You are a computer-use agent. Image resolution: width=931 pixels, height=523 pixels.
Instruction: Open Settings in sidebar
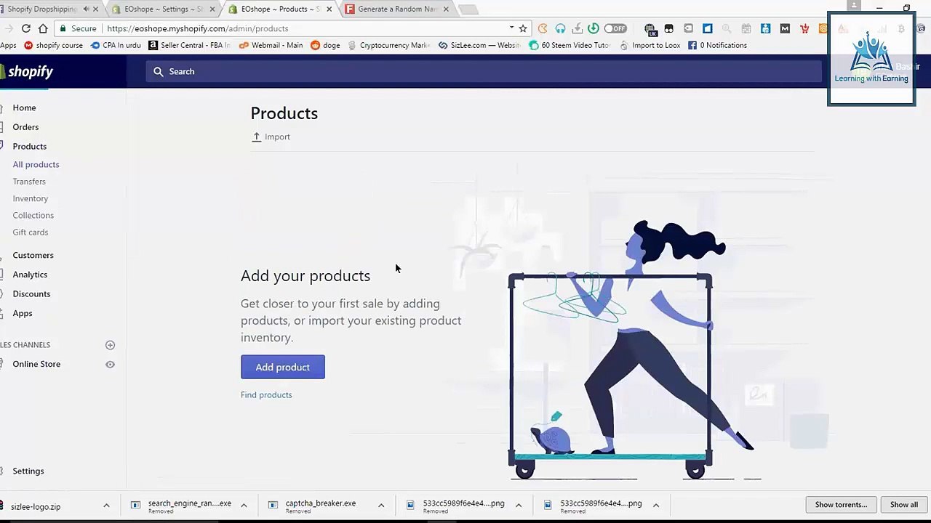click(28, 471)
